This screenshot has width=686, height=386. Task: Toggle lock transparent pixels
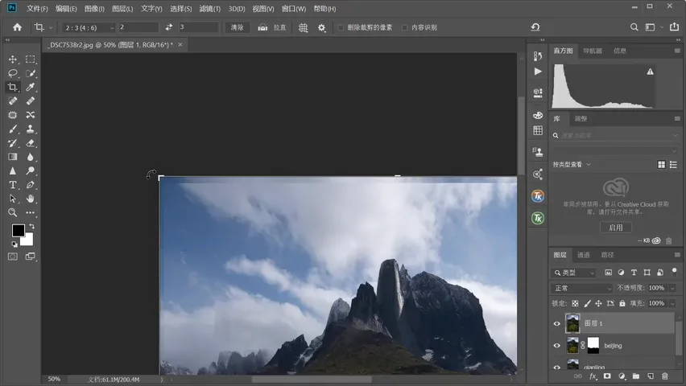click(x=575, y=303)
